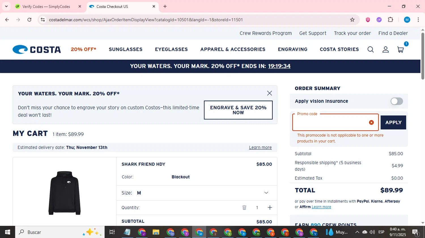This screenshot has height=238, width=425.
Task: Click the Windows taskbar search box
Action: pos(60,232)
